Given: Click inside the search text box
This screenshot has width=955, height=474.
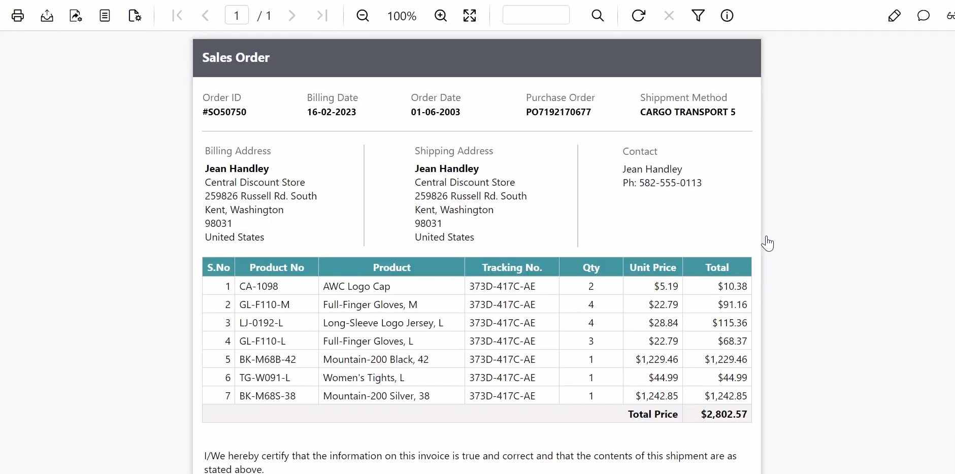Looking at the screenshot, I should tap(536, 15).
